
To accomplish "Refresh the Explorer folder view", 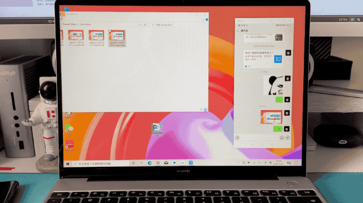I will pos(145,25).
